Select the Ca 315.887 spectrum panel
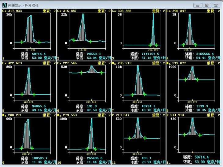Viewport: 223px width, 167px height. [x=84, y=35]
